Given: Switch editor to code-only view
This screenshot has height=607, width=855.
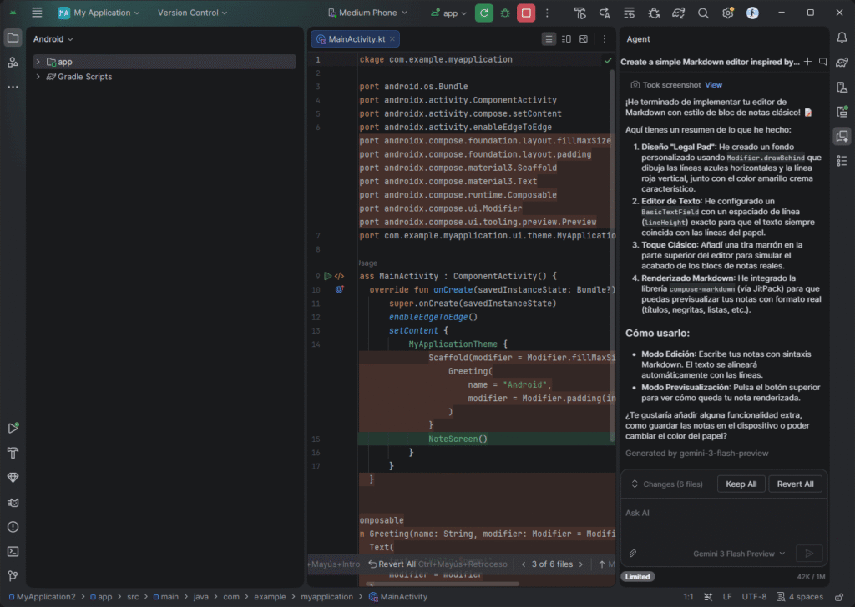Looking at the screenshot, I should [x=549, y=38].
